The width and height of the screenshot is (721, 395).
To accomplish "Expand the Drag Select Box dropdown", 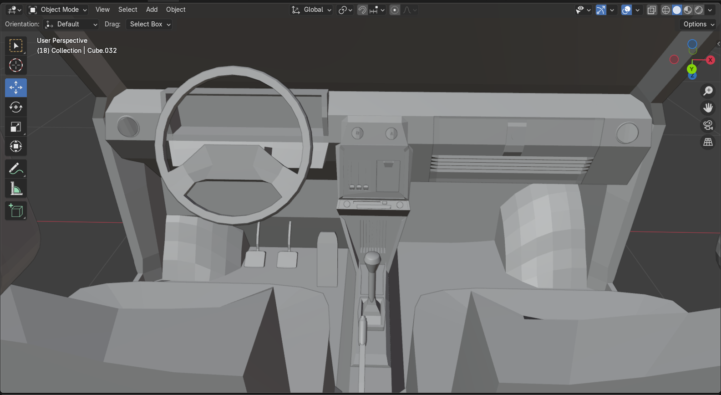I will pos(149,24).
